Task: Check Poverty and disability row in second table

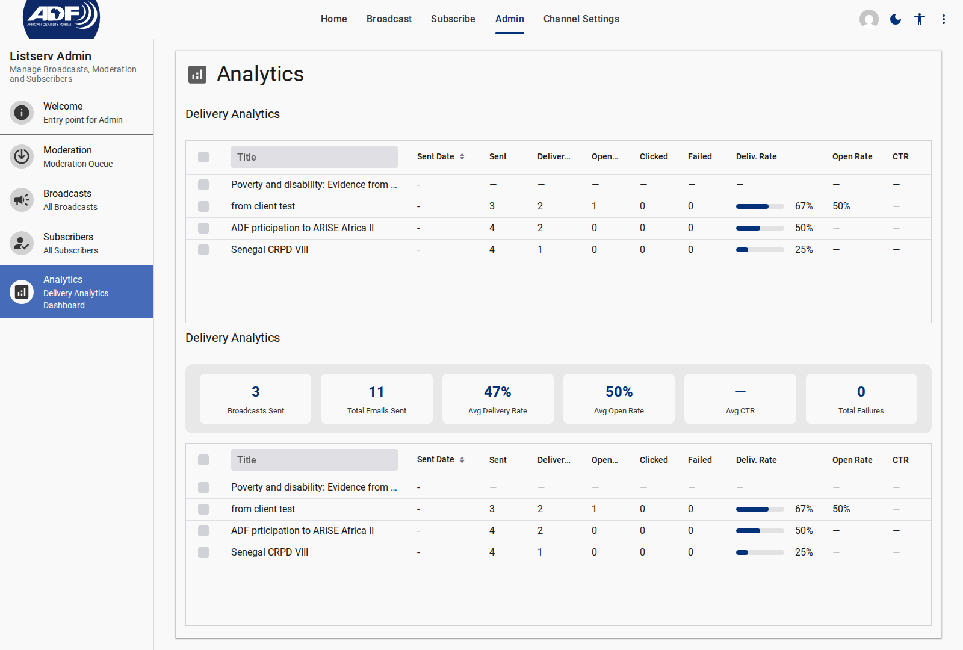Action: coord(203,487)
